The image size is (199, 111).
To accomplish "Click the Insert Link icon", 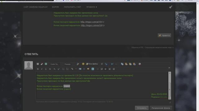I will (72, 69).
